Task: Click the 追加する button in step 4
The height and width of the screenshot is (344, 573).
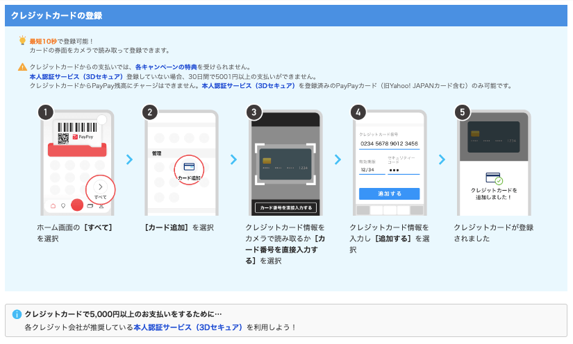Action: (x=389, y=193)
